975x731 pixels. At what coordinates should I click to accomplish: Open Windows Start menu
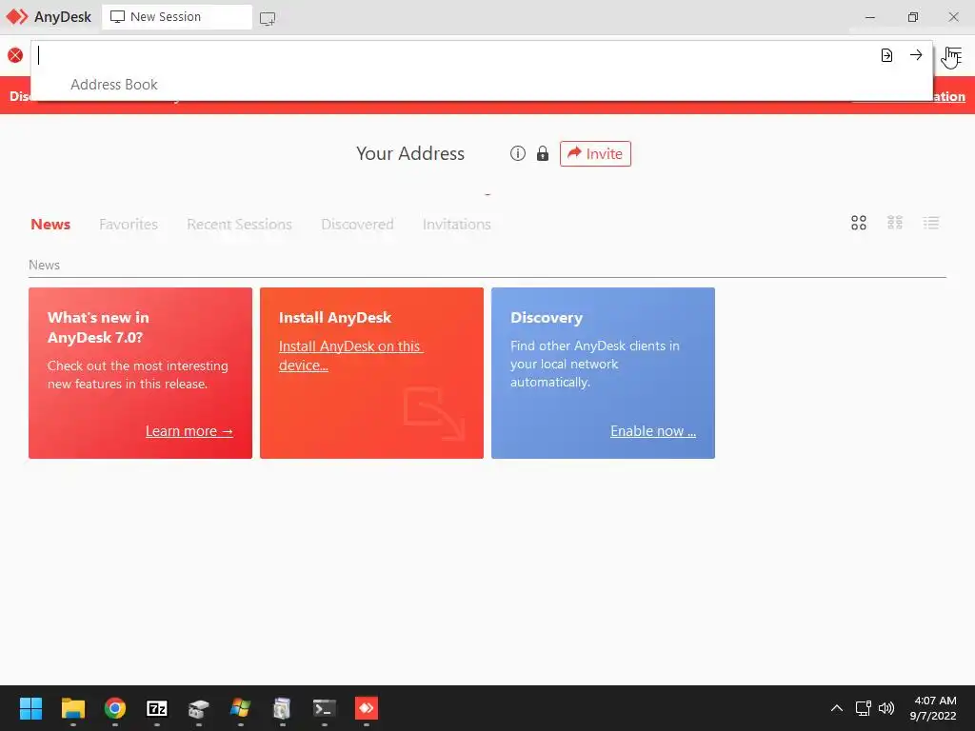pos(30,708)
